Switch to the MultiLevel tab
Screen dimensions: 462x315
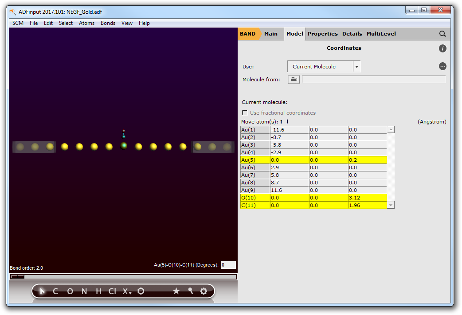[381, 34]
